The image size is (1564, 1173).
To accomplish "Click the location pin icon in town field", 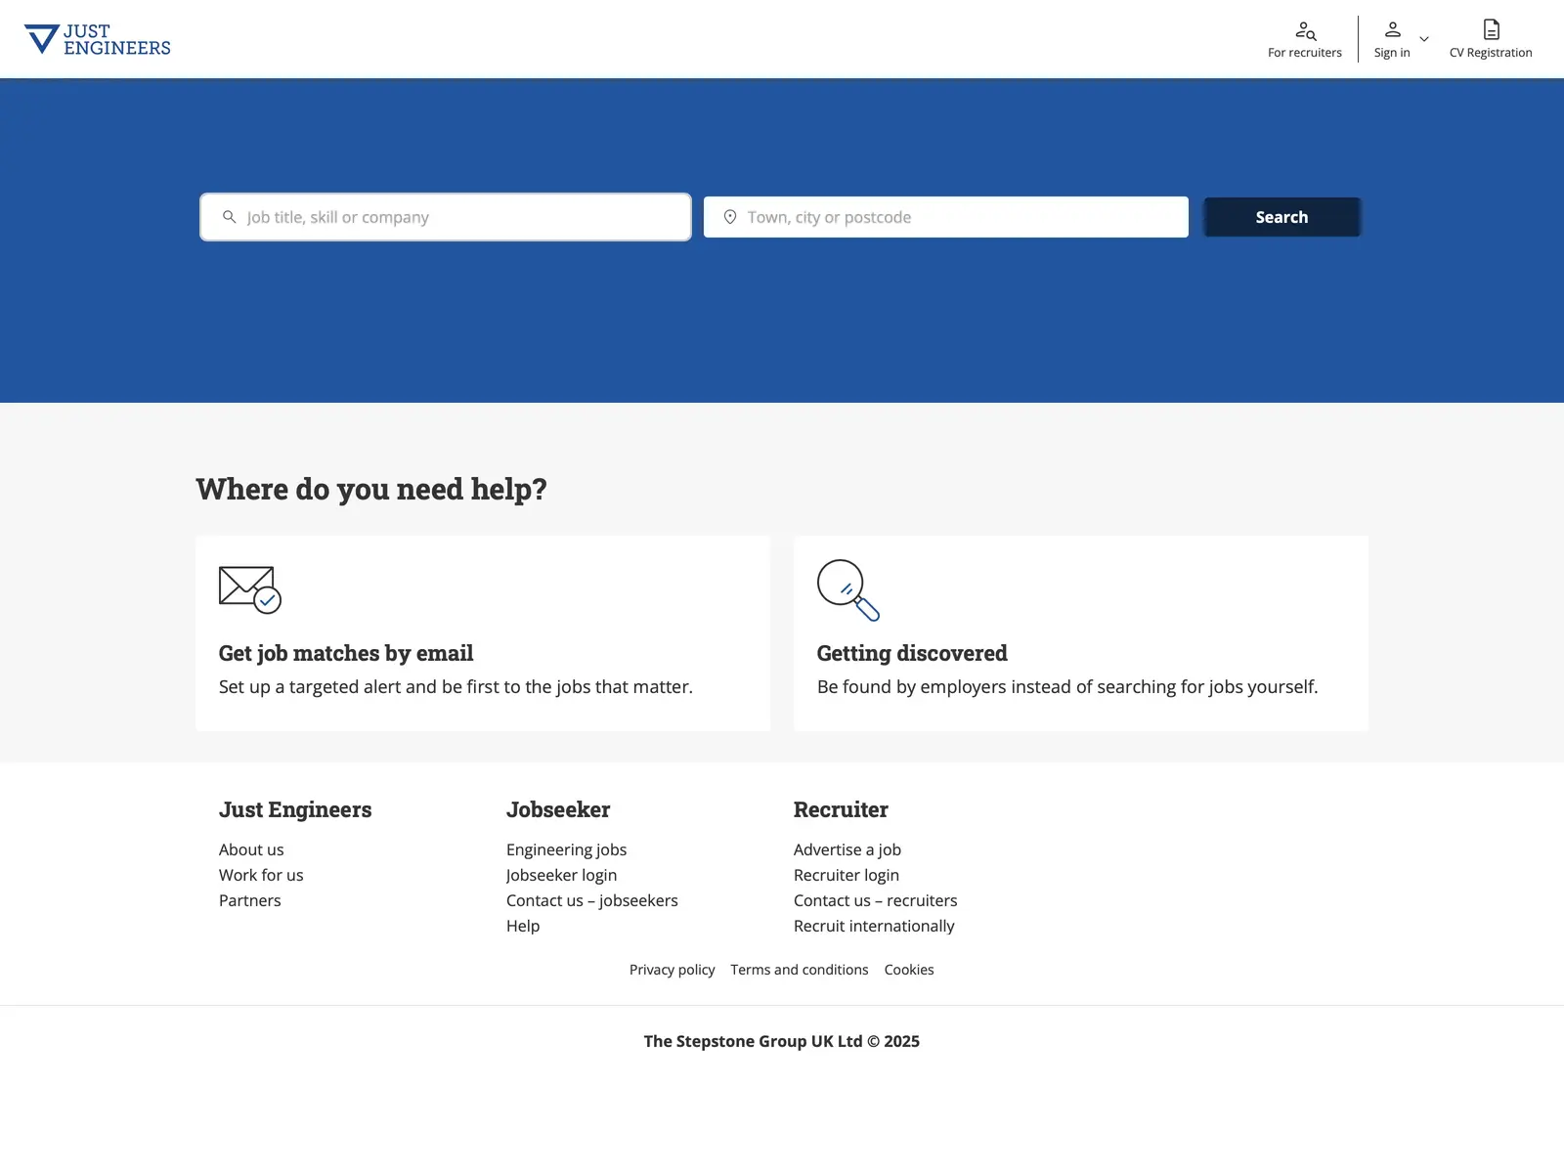I will 730,217.
